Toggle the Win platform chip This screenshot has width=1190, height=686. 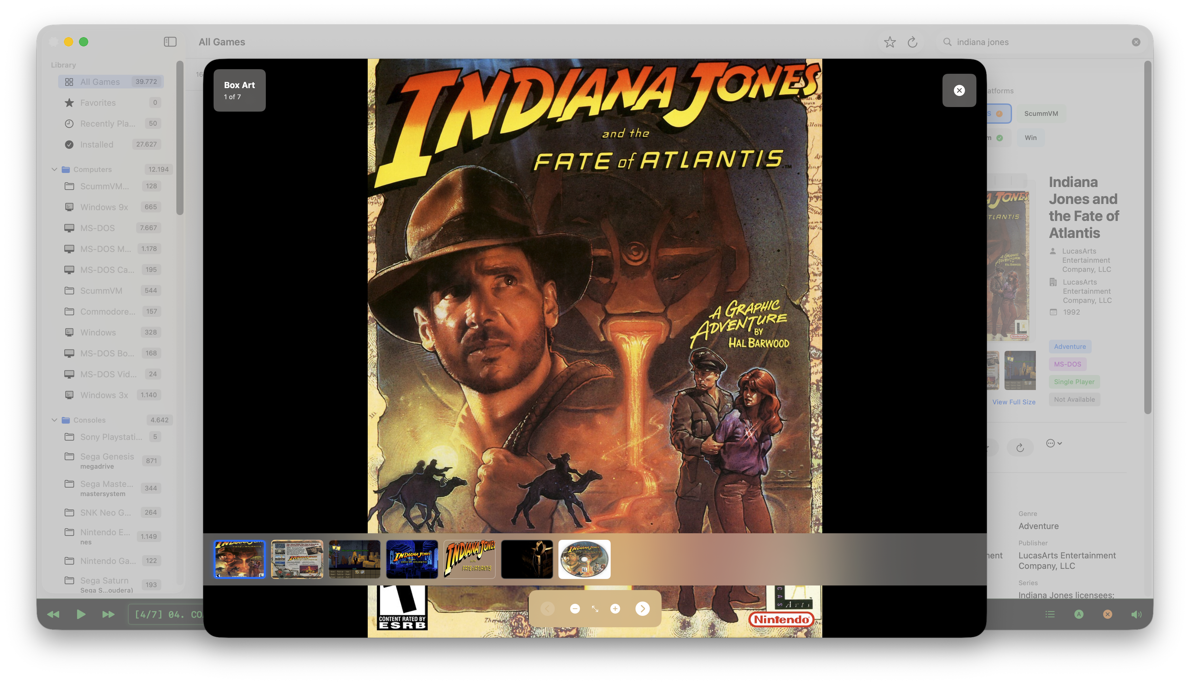pos(1030,138)
